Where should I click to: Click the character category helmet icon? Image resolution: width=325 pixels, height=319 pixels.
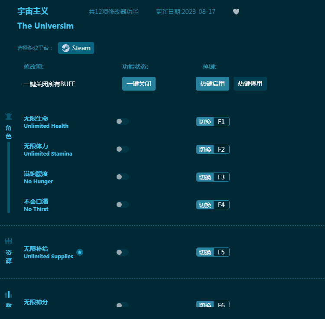[9, 117]
